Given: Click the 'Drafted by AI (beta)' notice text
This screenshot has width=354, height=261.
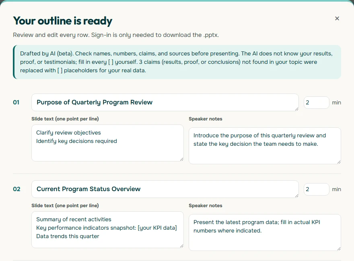Looking at the screenshot, I should pos(176,62).
